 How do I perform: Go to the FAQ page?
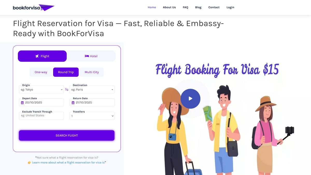click(185, 7)
